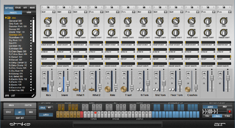Click the Save Kit button
The width and height of the screenshot is (235, 128).
(x=20, y=118)
